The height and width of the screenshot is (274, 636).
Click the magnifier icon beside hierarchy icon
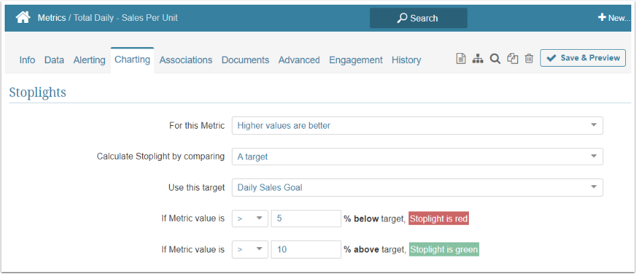pyautogui.click(x=495, y=59)
